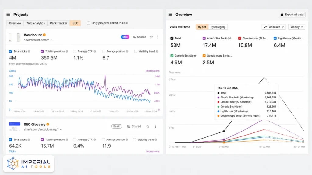Toggle Ahrefs Site Audit series checkbox
Screen dimensions: 312x175
(x=204, y=38)
